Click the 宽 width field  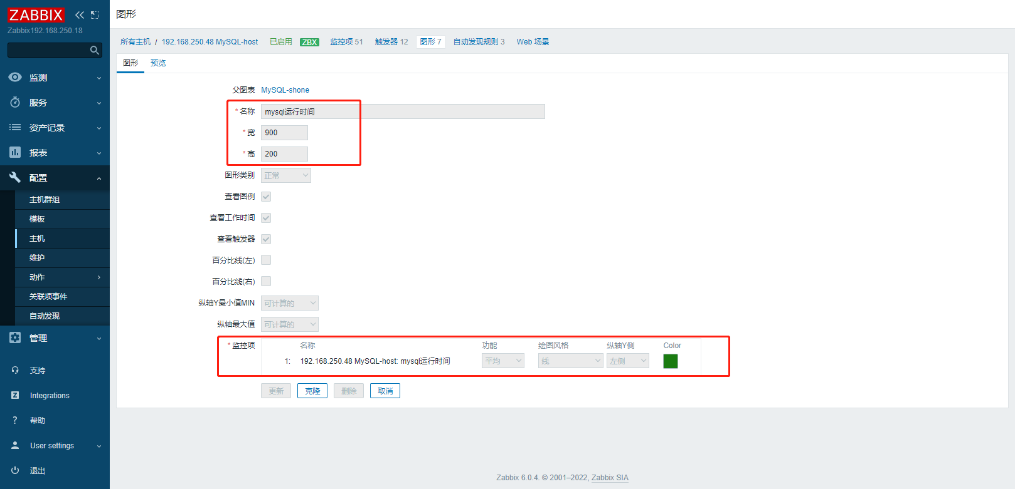tap(284, 133)
